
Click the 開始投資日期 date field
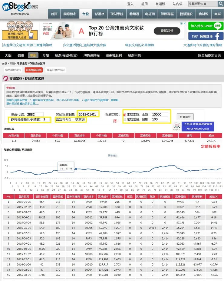(x=88, y=114)
